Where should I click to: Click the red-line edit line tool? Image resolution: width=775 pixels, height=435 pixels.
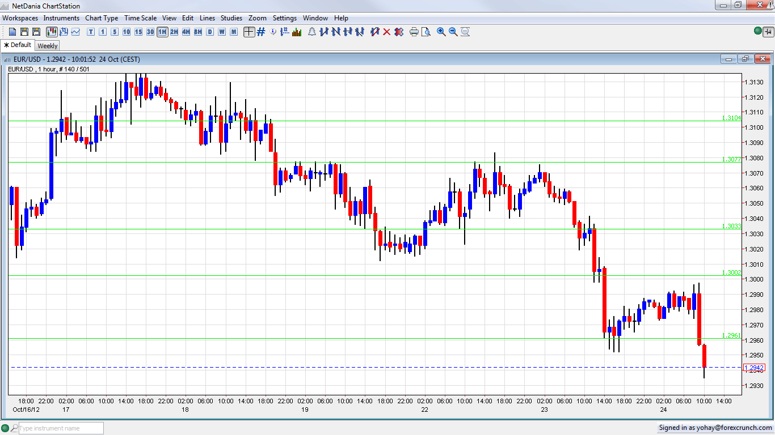[x=375, y=32]
